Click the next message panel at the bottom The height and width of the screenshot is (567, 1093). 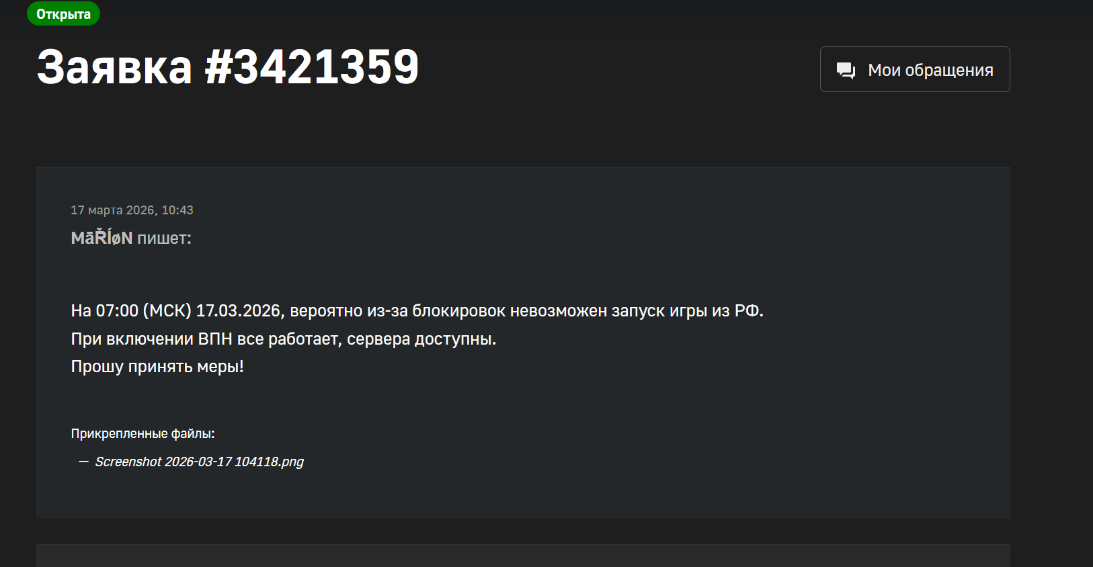523,556
